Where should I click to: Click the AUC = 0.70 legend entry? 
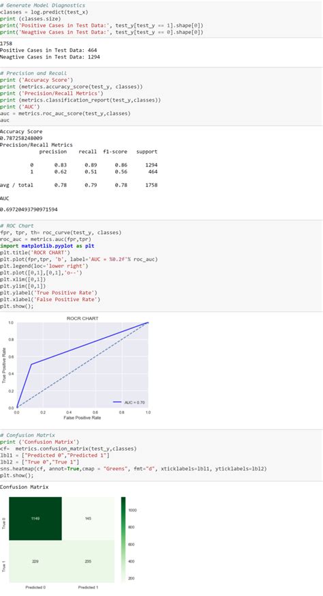[x=129, y=402]
